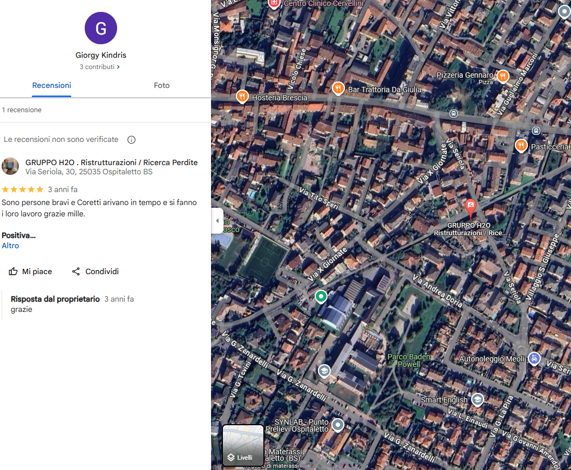The image size is (571, 470).
Task: Click the green circular pin near the sports hall
Action: (321, 297)
